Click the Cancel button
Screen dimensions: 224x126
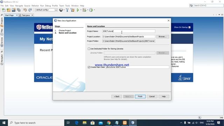152,97
